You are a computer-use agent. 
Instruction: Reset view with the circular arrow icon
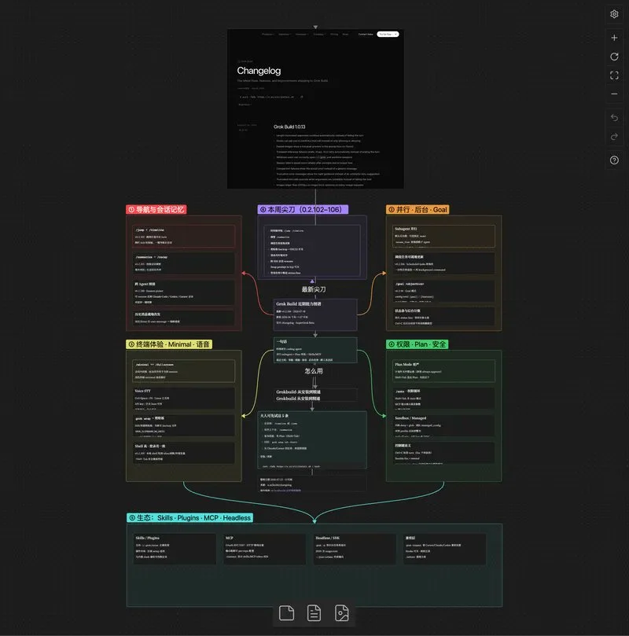[x=614, y=57]
